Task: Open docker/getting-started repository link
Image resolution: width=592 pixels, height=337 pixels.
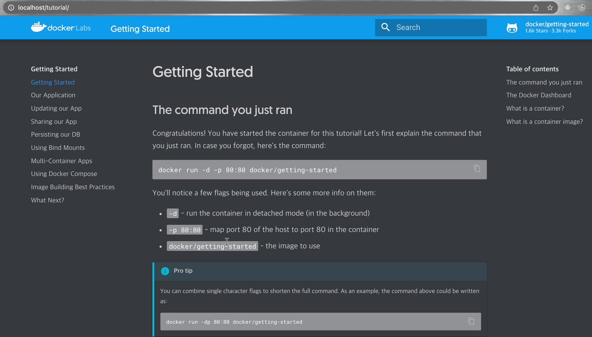Action: click(557, 24)
